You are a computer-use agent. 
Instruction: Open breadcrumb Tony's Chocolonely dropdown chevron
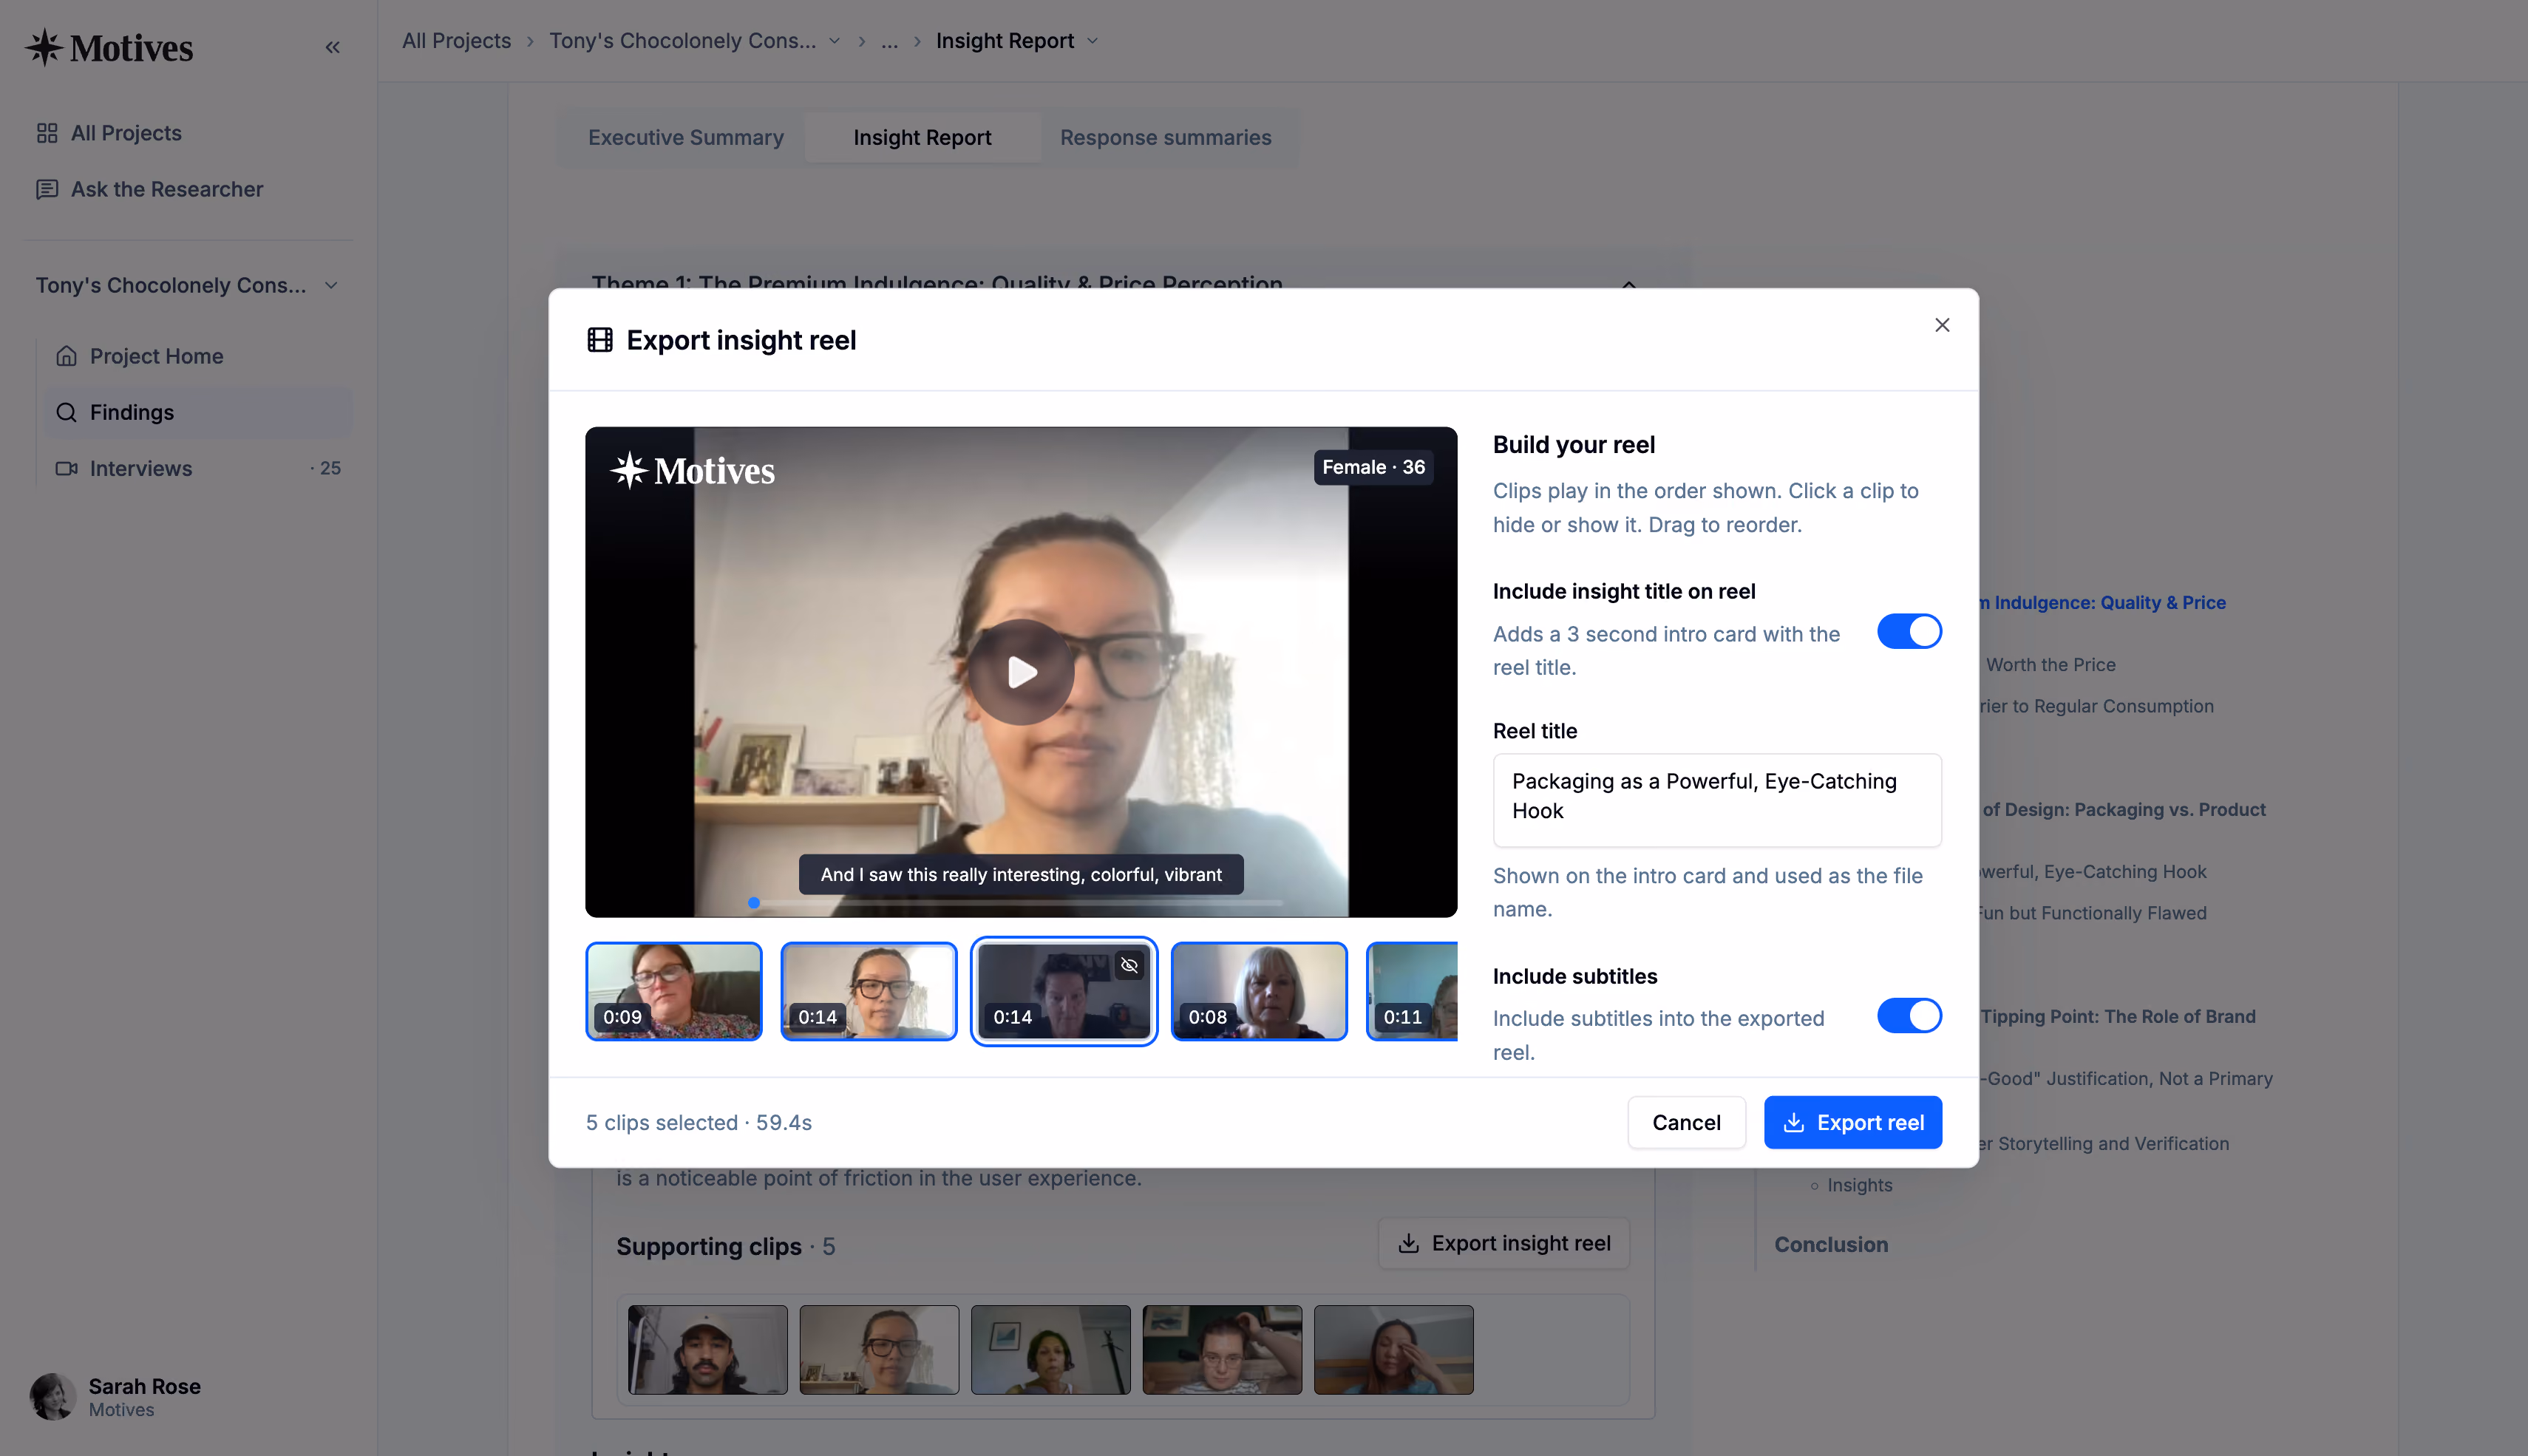(x=834, y=41)
